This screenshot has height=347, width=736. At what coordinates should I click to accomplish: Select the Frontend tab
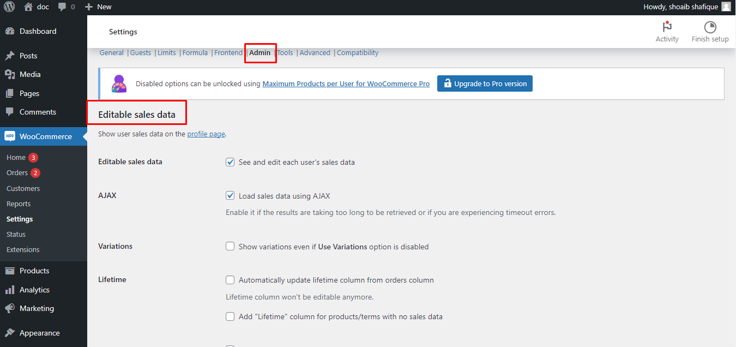[x=228, y=53]
